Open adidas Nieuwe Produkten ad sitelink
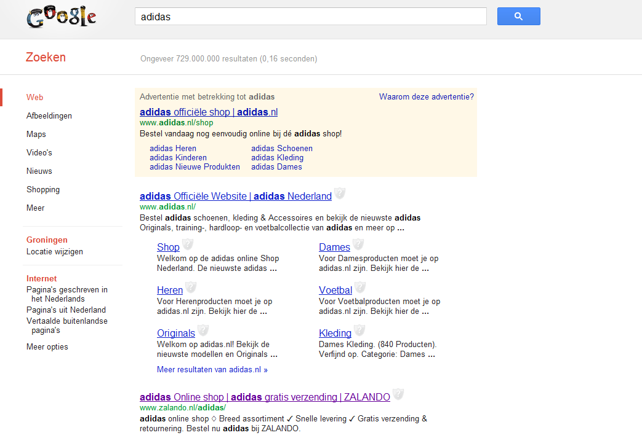642x438 pixels. tap(195, 166)
